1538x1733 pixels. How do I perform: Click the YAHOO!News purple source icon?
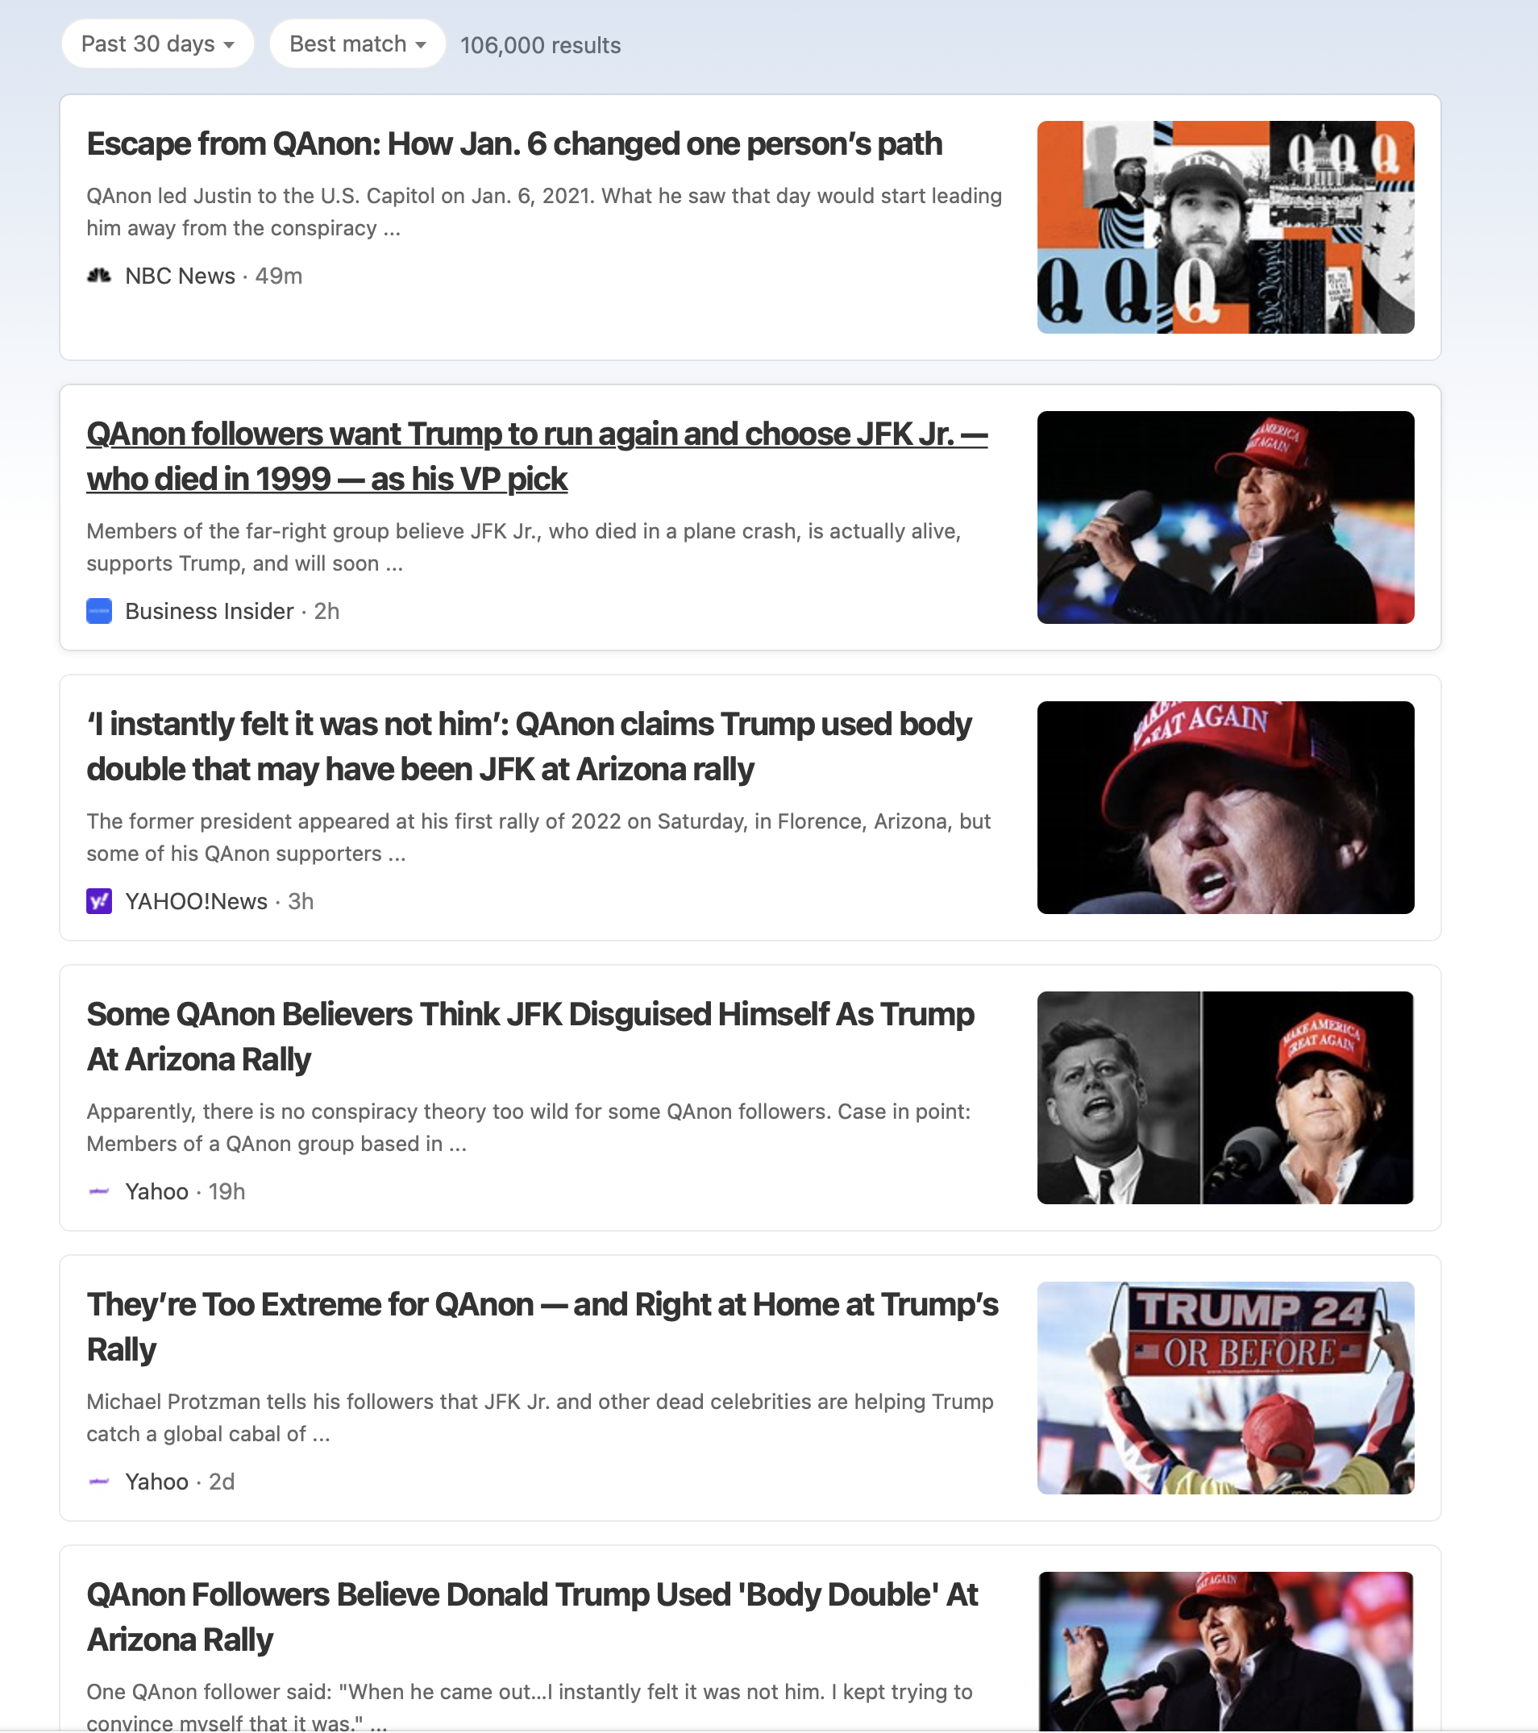[99, 901]
